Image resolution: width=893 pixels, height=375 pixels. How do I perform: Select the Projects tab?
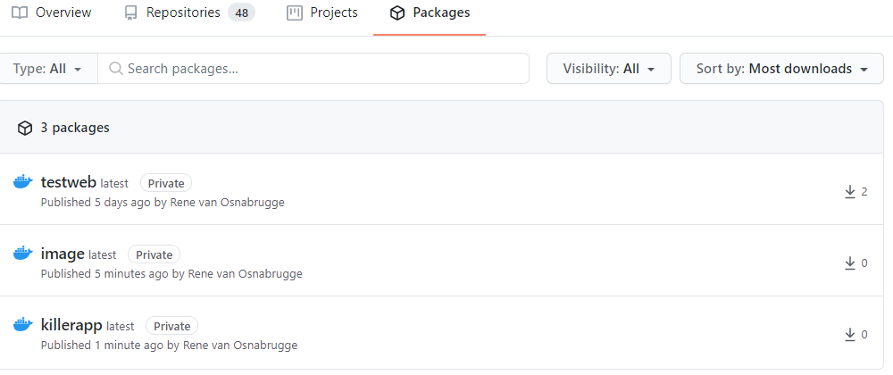322,13
